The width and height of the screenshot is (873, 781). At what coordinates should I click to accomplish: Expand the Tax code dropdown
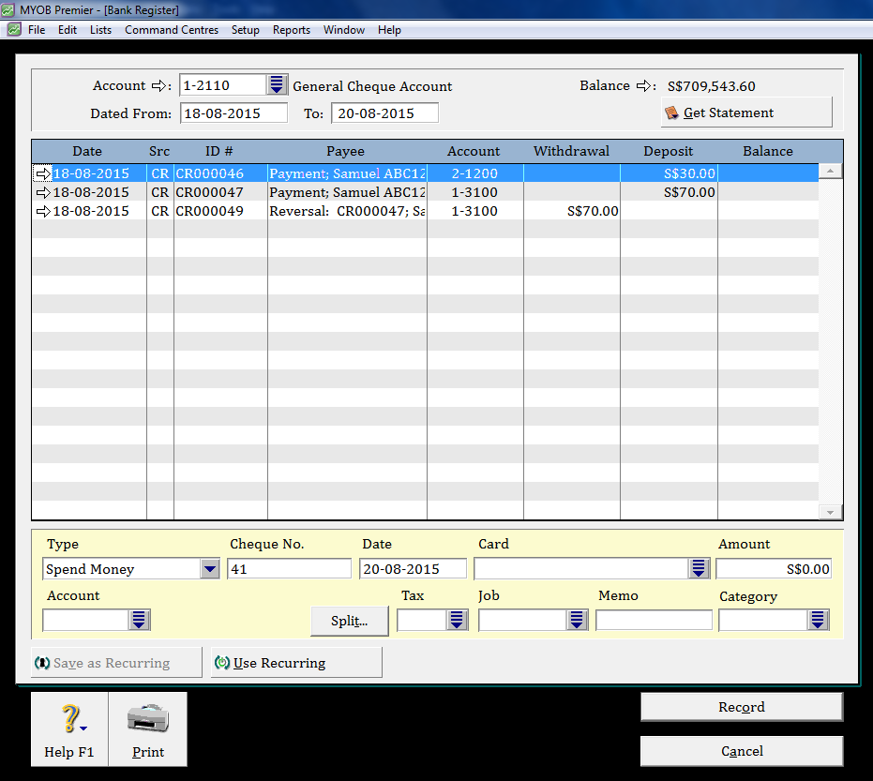point(457,620)
